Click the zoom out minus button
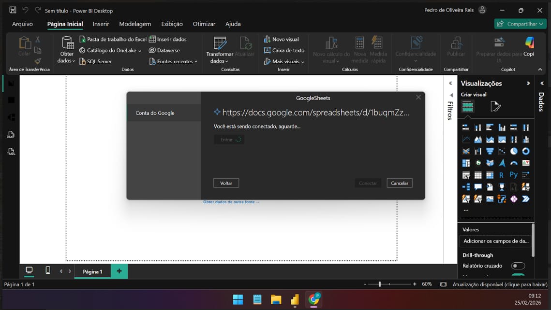This screenshot has height=310, width=551. pyautogui.click(x=365, y=284)
